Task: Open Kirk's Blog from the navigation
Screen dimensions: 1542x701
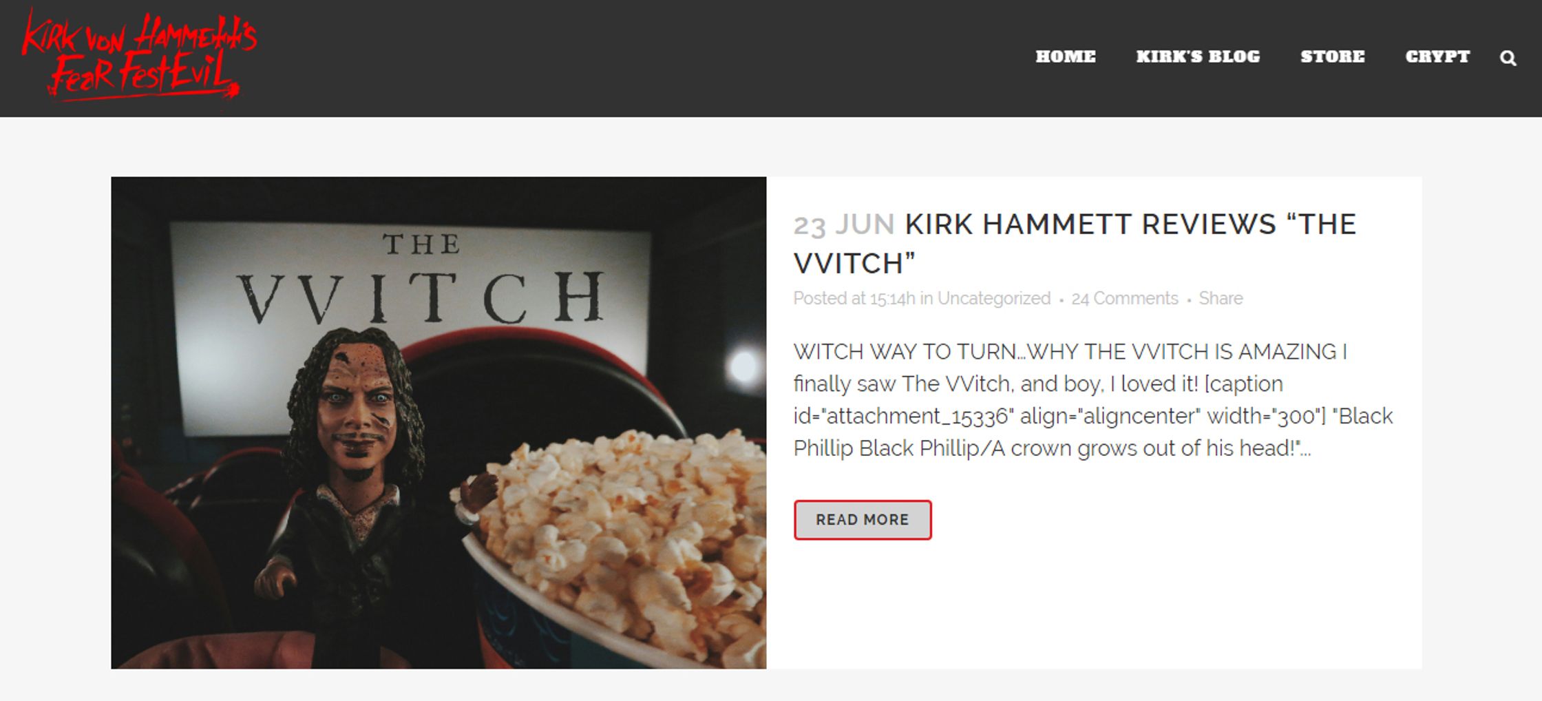Action: 1198,57
